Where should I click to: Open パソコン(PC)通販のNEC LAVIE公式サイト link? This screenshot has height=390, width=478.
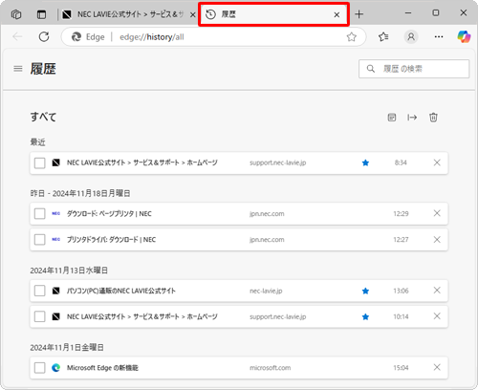121,291
